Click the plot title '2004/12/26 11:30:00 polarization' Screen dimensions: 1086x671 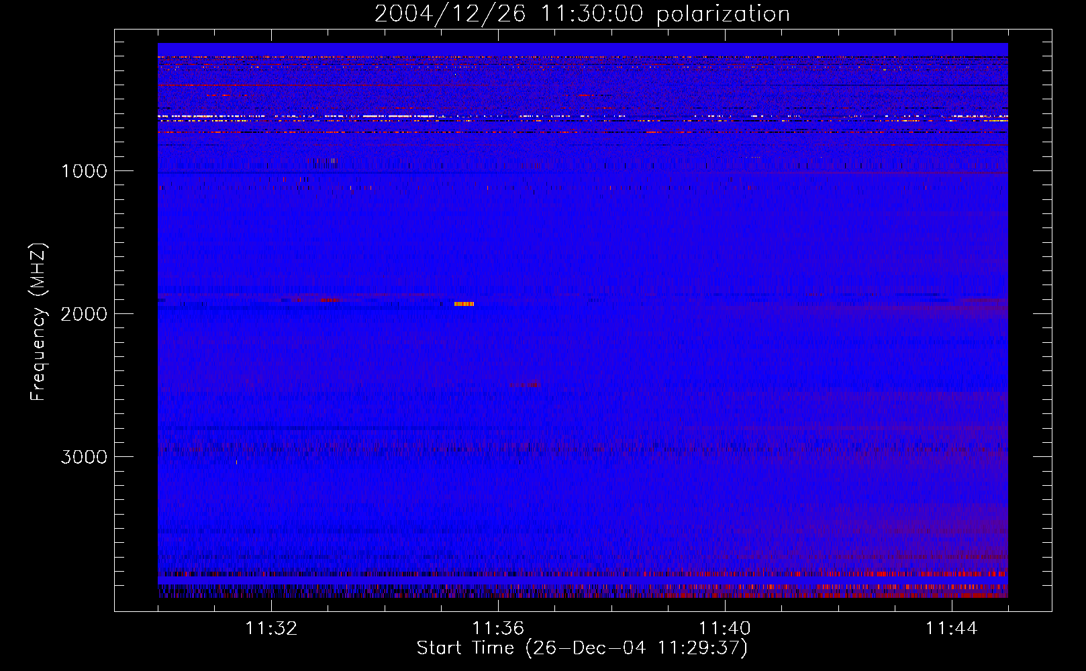[582, 14]
